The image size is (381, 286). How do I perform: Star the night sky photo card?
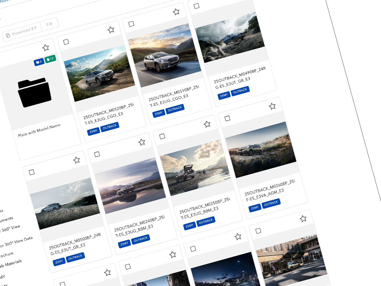pyautogui.click(x=238, y=237)
